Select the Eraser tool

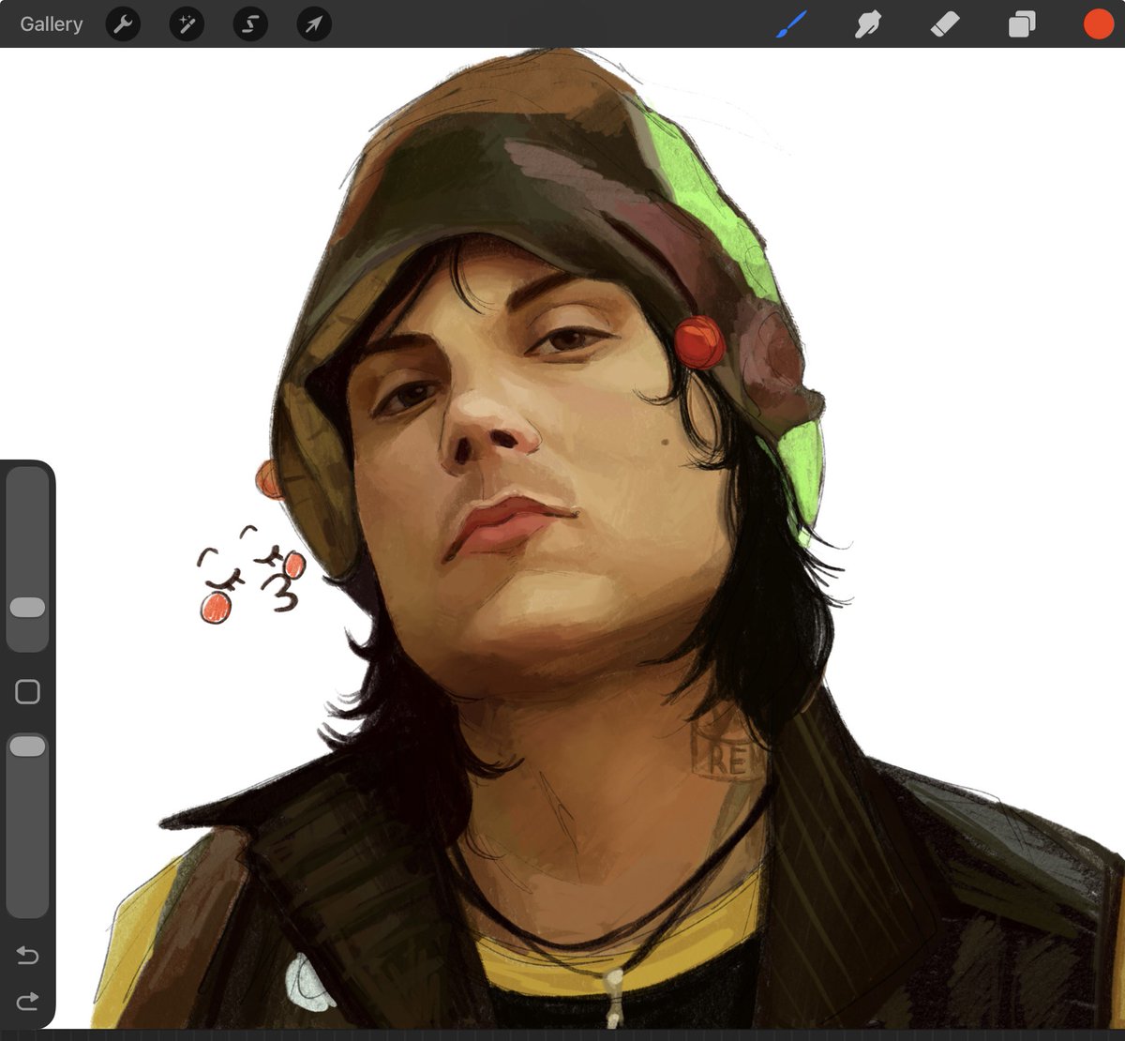coord(945,24)
